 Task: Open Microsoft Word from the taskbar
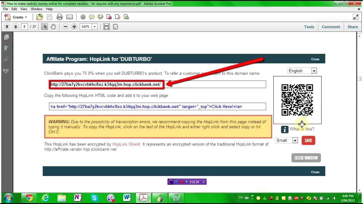tap(127, 198)
